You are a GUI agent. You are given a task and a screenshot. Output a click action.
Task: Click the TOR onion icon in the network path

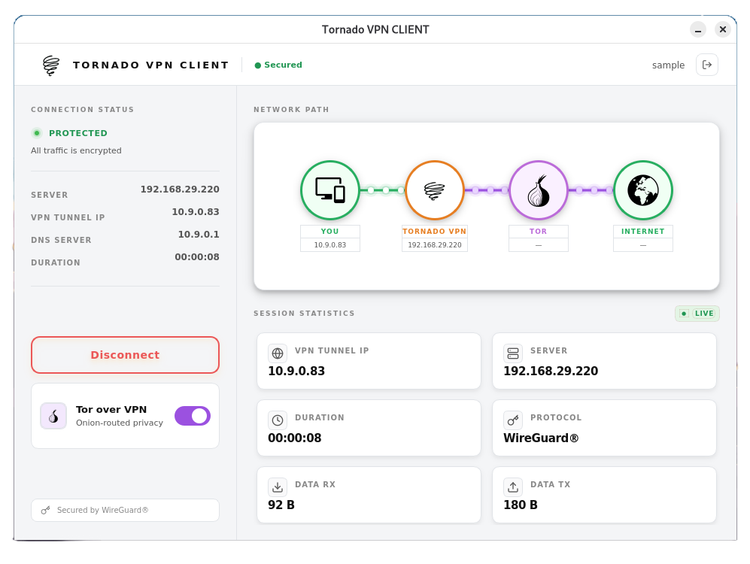(539, 190)
